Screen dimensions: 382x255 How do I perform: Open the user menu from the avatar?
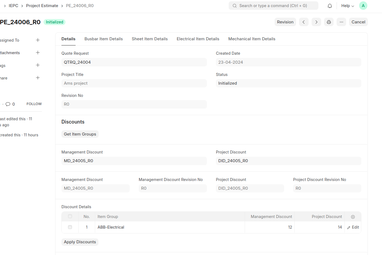[363, 5]
